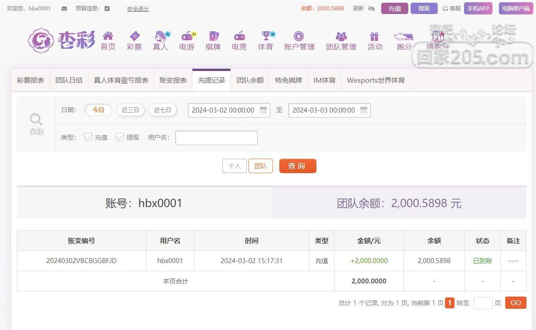Click the edit icon next to 预留信息
The image size is (536, 330).
click(x=107, y=9)
